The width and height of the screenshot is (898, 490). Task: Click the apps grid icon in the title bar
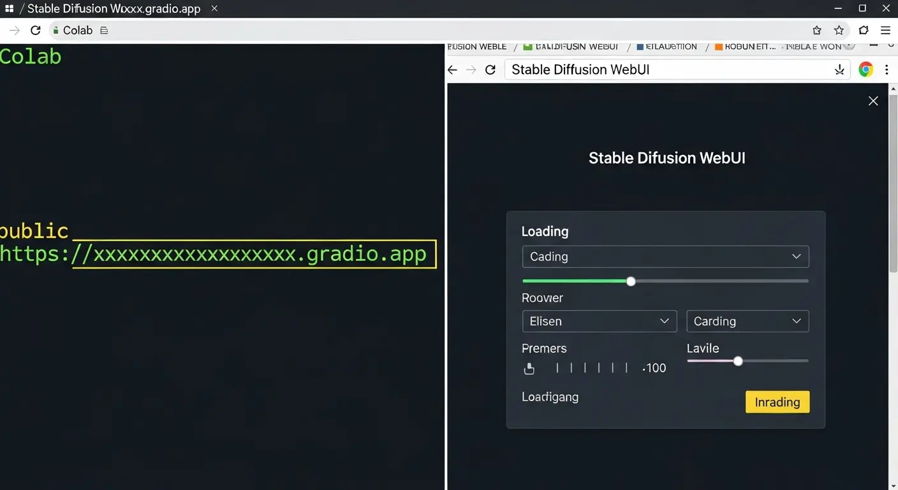point(9,8)
